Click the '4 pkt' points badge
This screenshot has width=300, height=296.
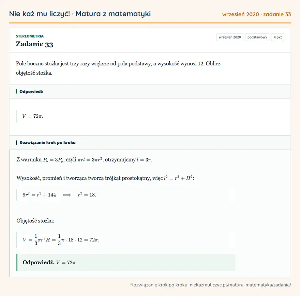277,37
